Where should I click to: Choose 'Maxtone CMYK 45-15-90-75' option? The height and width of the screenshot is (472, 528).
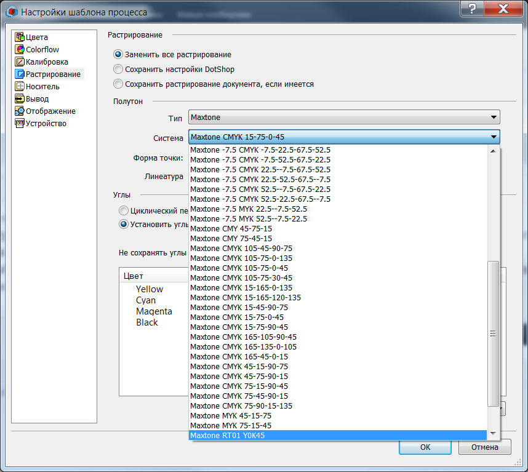click(x=338, y=366)
